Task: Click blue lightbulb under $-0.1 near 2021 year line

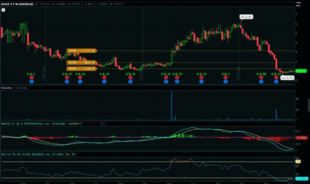Action: pos(31,81)
